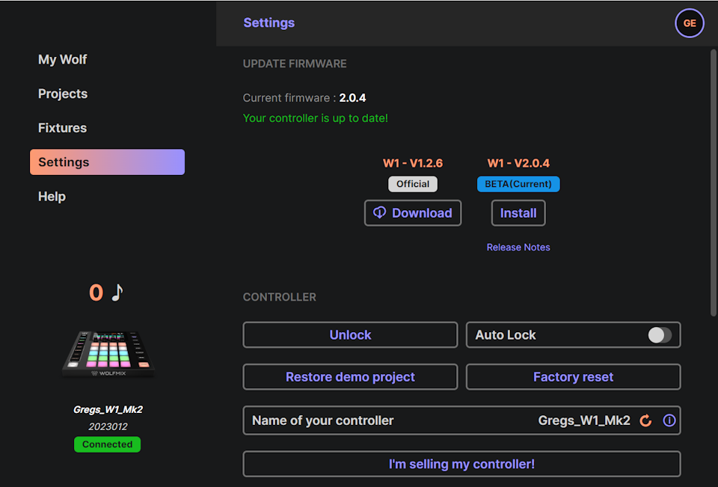718x487 pixels.
Task: Click the I'm selling my controller button
Action: point(461,464)
